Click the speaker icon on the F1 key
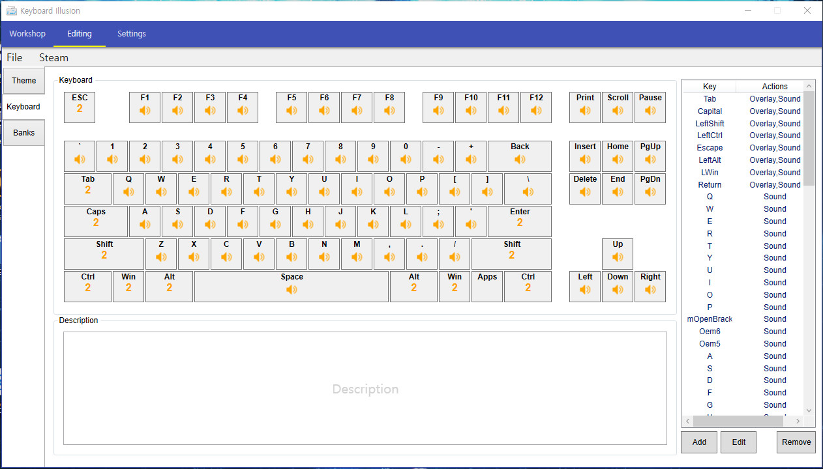Image resolution: width=823 pixels, height=469 pixels. [x=144, y=112]
